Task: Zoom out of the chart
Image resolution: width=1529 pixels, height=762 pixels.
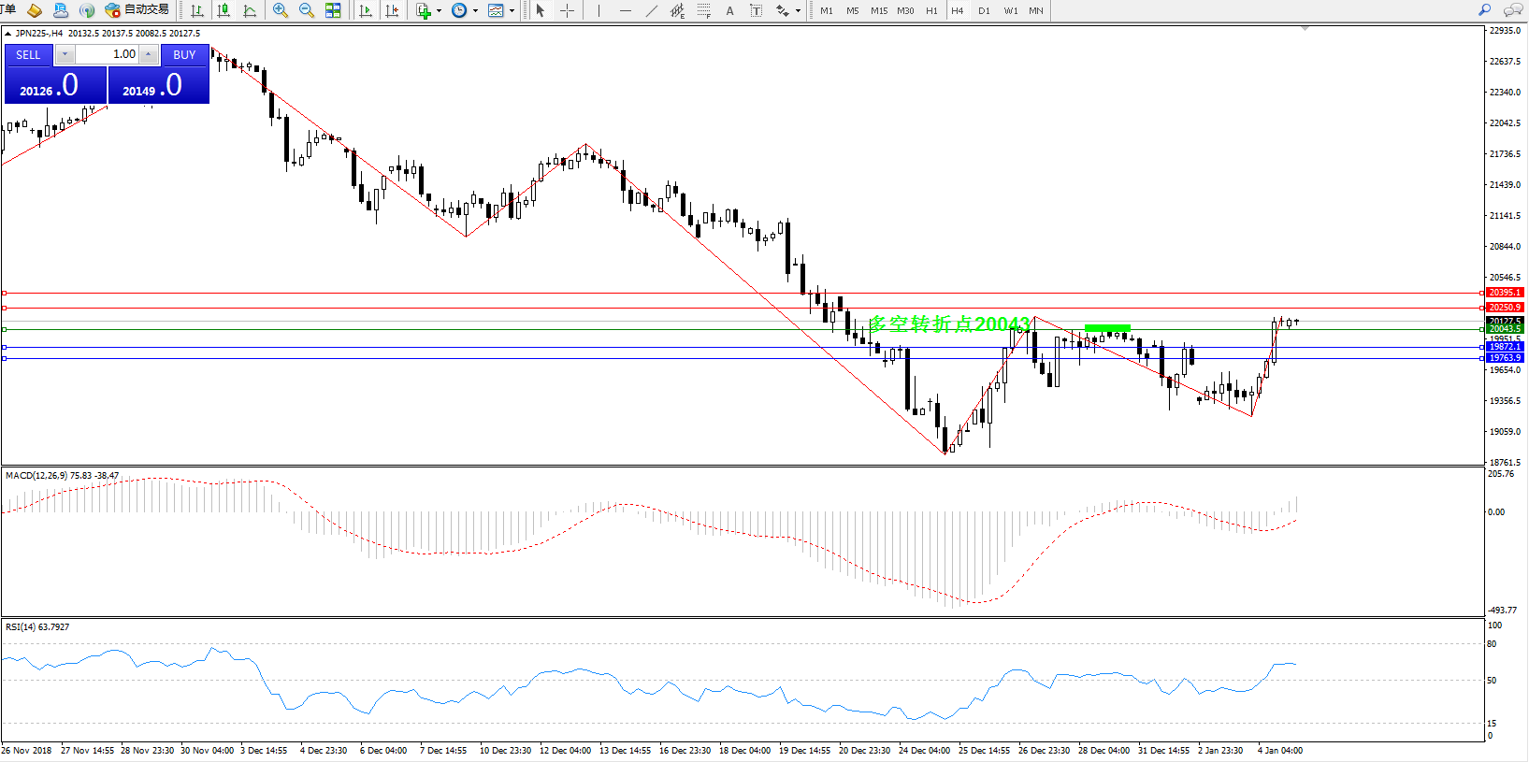Action: point(306,10)
